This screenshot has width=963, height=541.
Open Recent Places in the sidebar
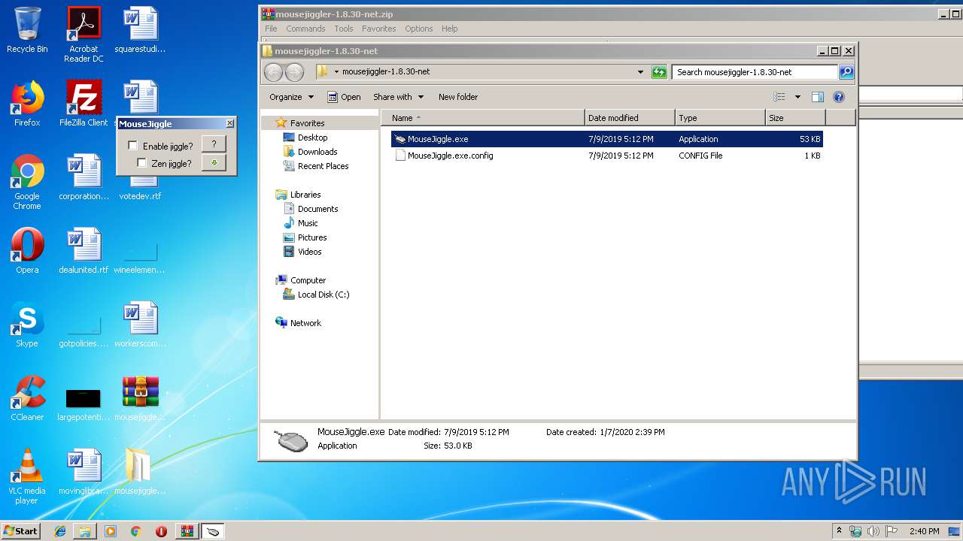click(x=323, y=166)
